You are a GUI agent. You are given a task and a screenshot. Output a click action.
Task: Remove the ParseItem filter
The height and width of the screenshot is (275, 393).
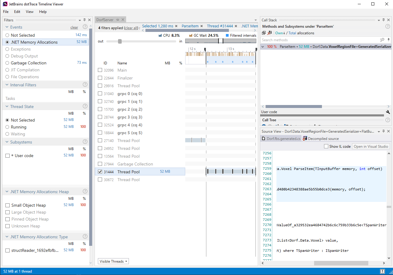201,26
